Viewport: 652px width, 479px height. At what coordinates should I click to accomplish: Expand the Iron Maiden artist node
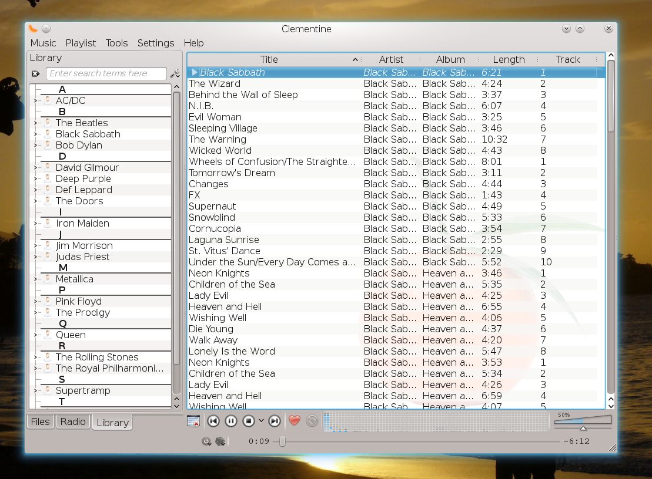tap(35, 224)
